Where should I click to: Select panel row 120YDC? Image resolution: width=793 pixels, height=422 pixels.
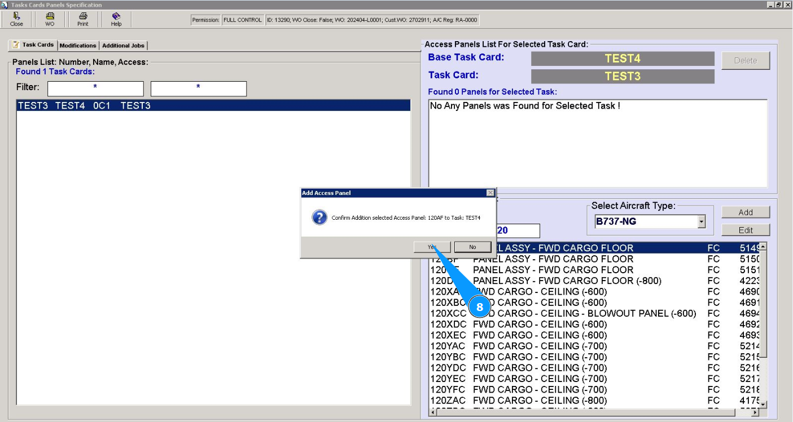(594, 367)
